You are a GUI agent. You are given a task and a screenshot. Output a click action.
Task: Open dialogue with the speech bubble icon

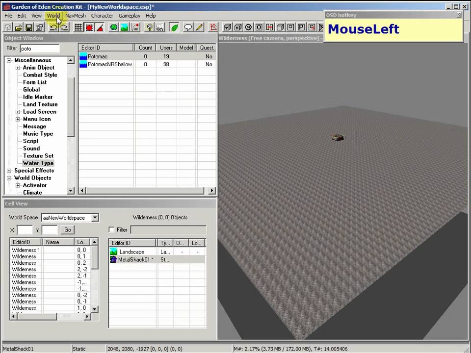click(188, 27)
